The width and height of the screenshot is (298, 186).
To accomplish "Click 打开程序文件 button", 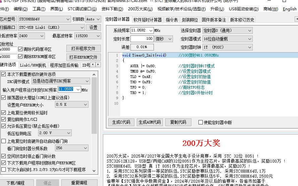I will [83, 49].
